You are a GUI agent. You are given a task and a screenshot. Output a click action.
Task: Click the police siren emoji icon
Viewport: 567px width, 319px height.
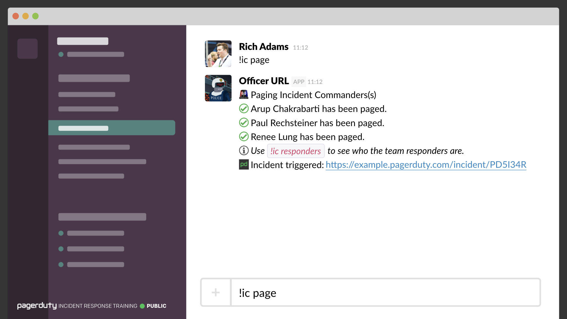coord(244,95)
